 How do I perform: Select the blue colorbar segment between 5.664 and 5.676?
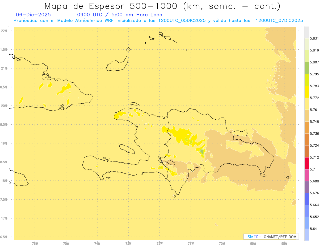(x=307, y=199)
